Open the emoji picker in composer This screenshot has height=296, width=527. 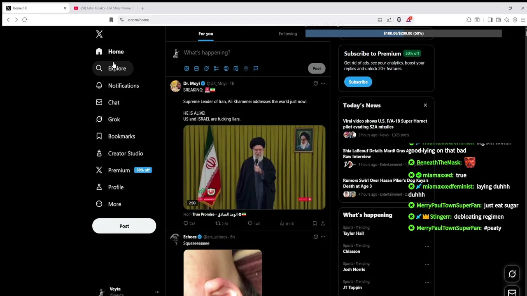(x=226, y=68)
